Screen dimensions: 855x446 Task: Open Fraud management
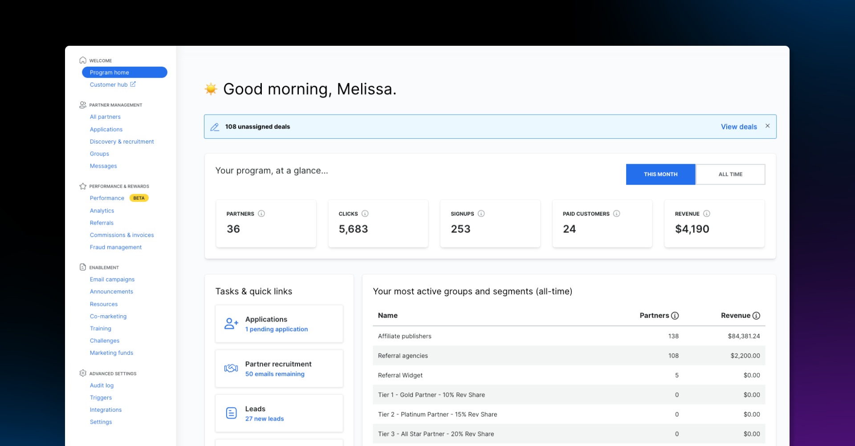[x=116, y=247]
